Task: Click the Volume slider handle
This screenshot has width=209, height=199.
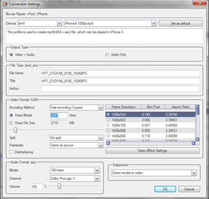Action: click(59, 186)
